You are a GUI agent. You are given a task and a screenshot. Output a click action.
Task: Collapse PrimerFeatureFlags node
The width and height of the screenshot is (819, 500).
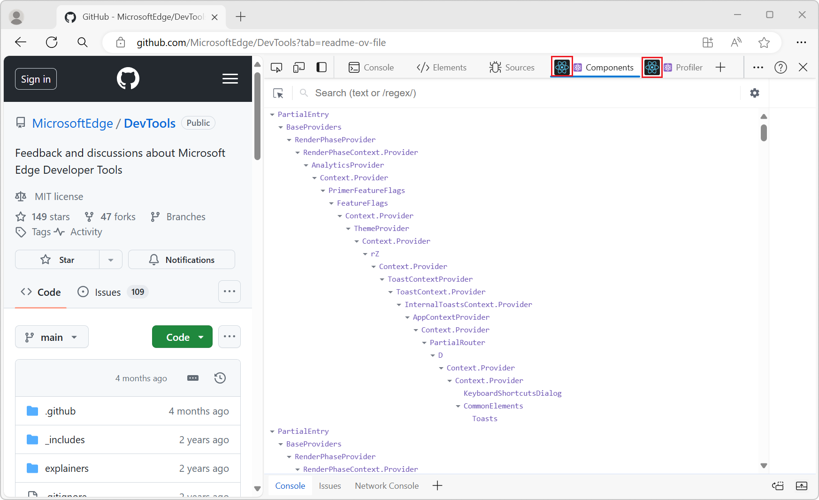(x=323, y=191)
